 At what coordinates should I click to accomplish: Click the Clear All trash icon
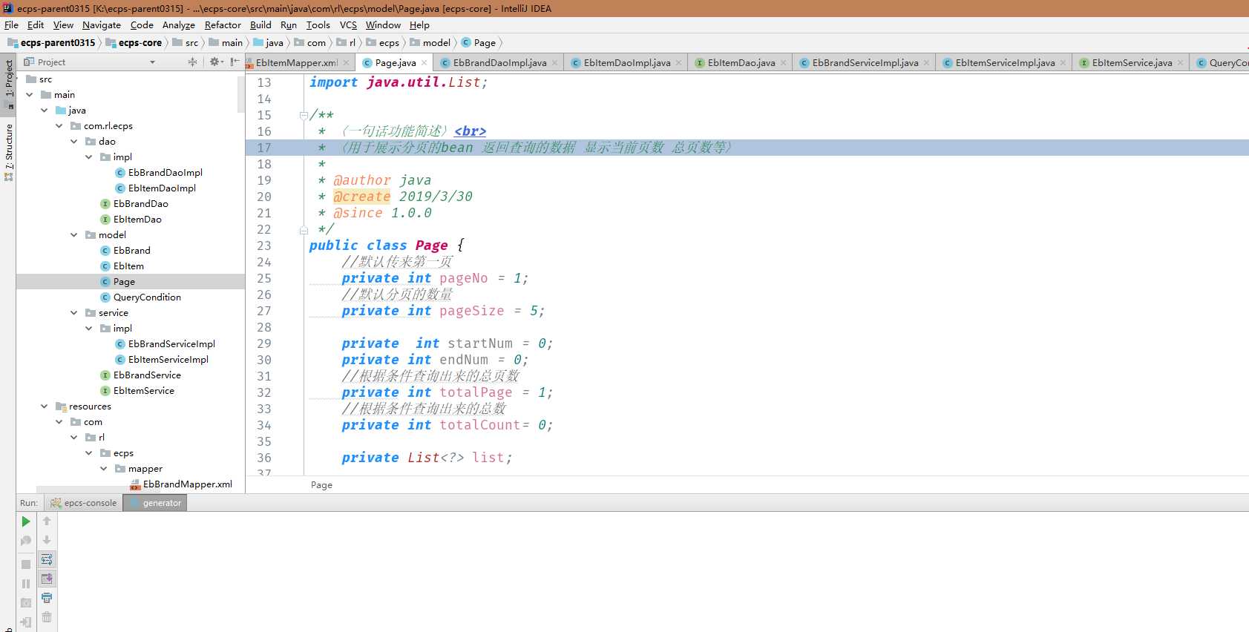(x=47, y=617)
